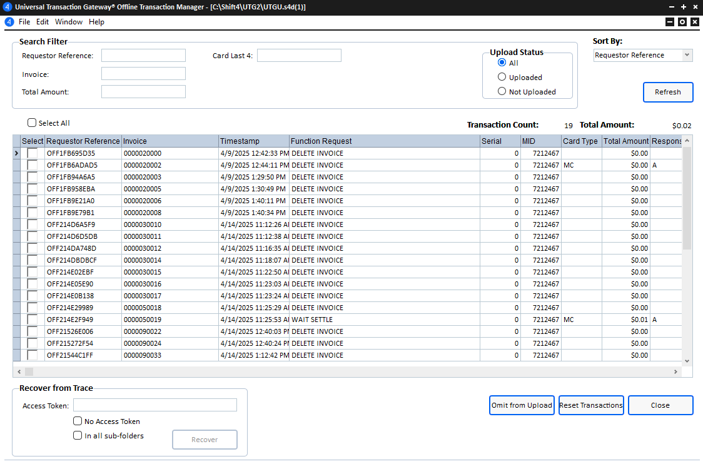This screenshot has width=703, height=474.
Task: Enable the Select All checkbox
Action: tap(32, 123)
